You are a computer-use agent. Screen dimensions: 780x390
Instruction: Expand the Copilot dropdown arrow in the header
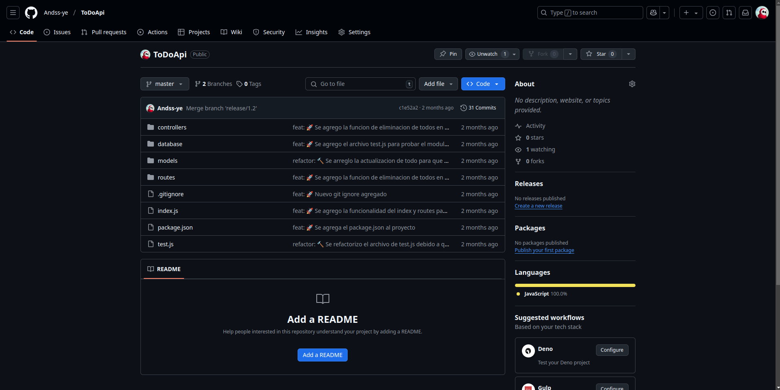664,13
